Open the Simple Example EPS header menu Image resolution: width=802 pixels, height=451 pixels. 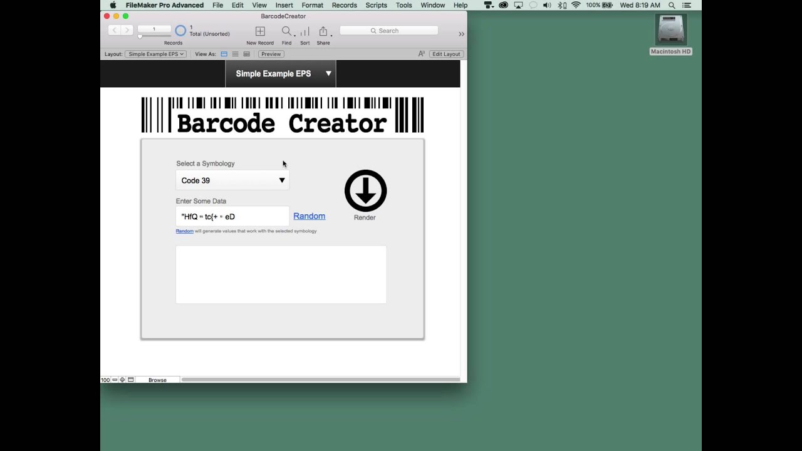281,74
